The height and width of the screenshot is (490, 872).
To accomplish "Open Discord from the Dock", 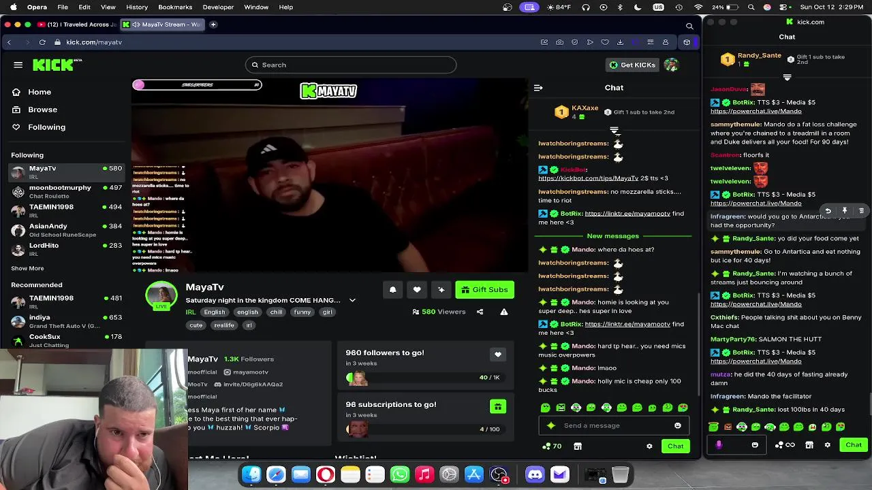I will point(535,474).
